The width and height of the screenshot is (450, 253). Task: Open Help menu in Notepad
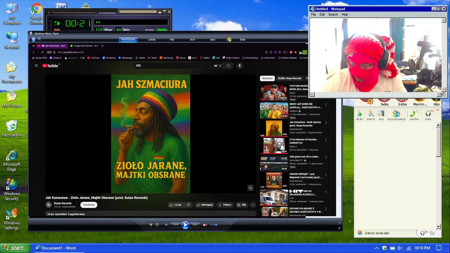tap(345, 14)
